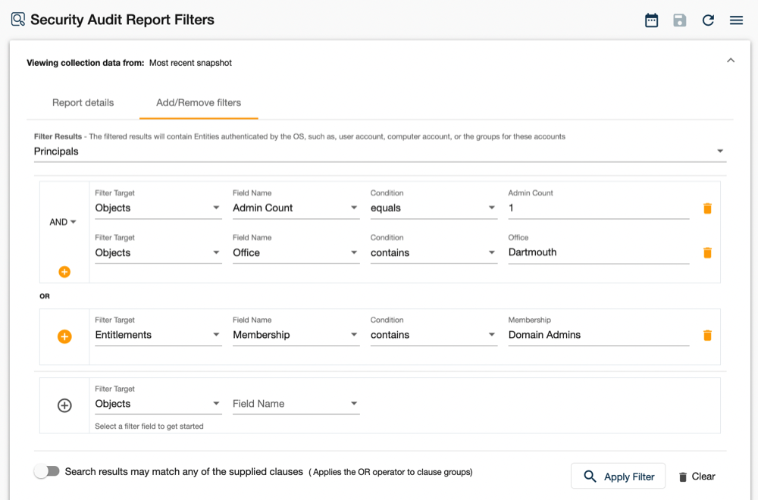Toggle the match any supplied clauses switch
The width and height of the screenshot is (758, 500).
(x=47, y=471)
